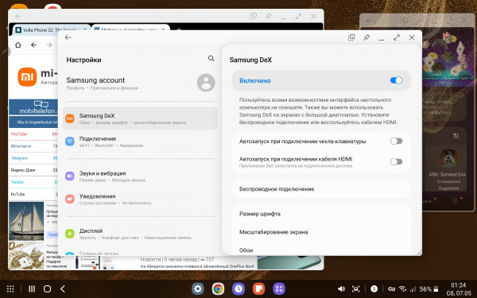Viewport: 477px width, 298px height.
Task: Open search in Настройки panel
Action: (211, 58)
